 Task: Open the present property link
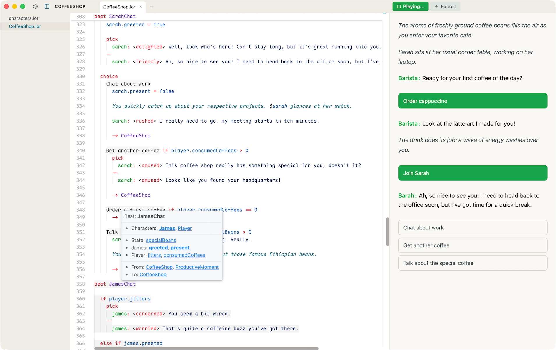tap(180, 248)
